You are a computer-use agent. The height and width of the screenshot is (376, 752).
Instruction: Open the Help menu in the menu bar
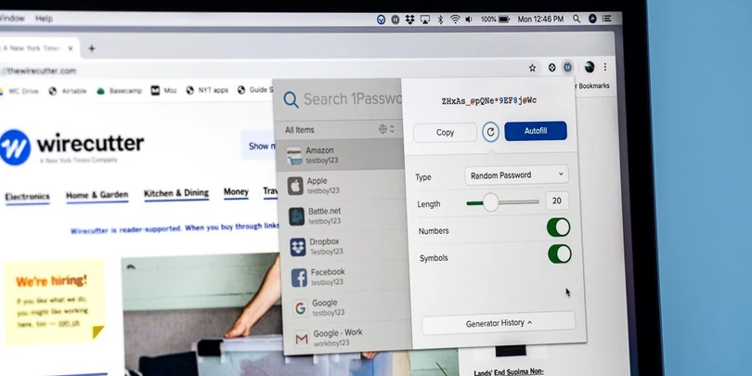click(44, 18)
